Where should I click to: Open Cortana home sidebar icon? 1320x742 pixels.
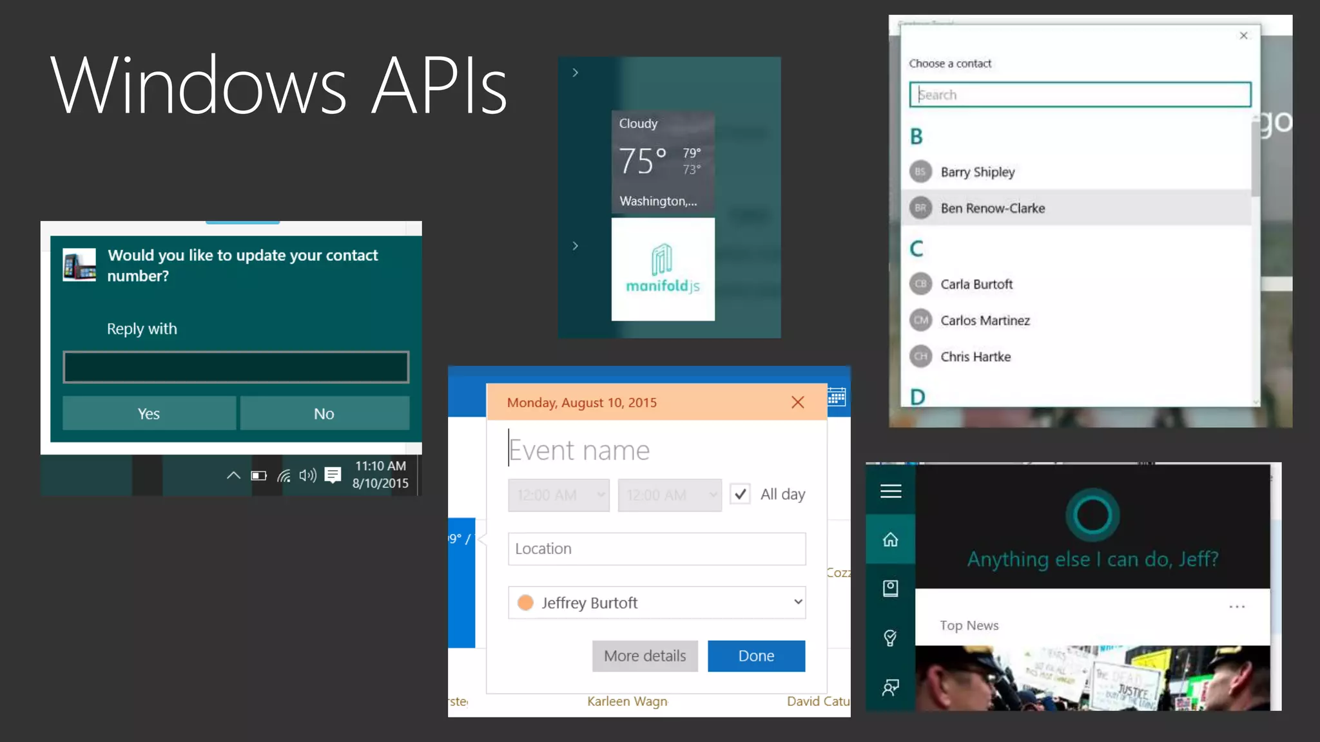(x=891, y=540)
